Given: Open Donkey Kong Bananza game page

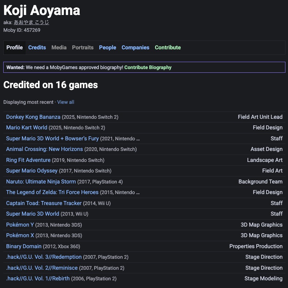Looking at the screenshot, I should (33, 117).
